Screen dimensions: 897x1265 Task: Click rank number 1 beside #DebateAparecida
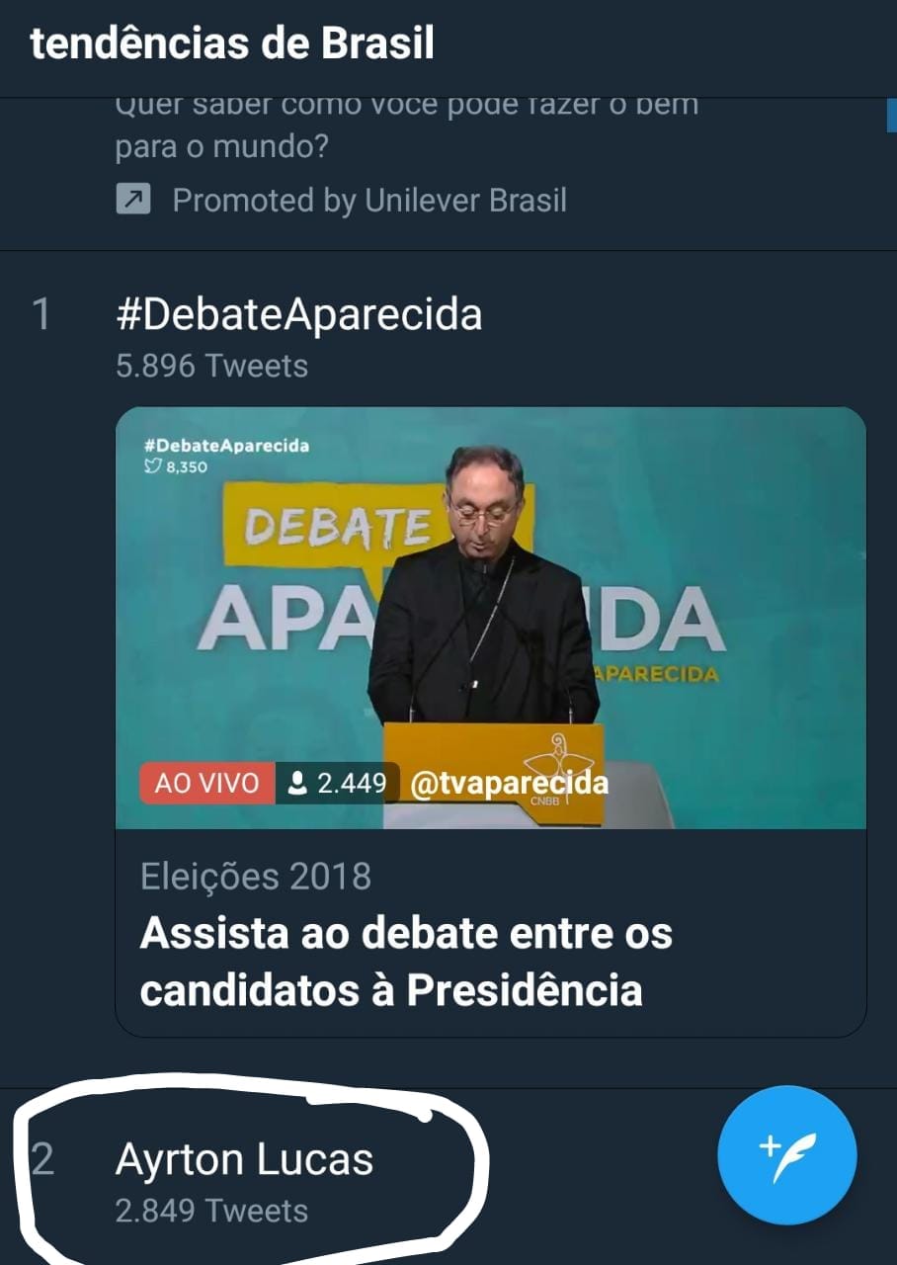tap(41, 314)
